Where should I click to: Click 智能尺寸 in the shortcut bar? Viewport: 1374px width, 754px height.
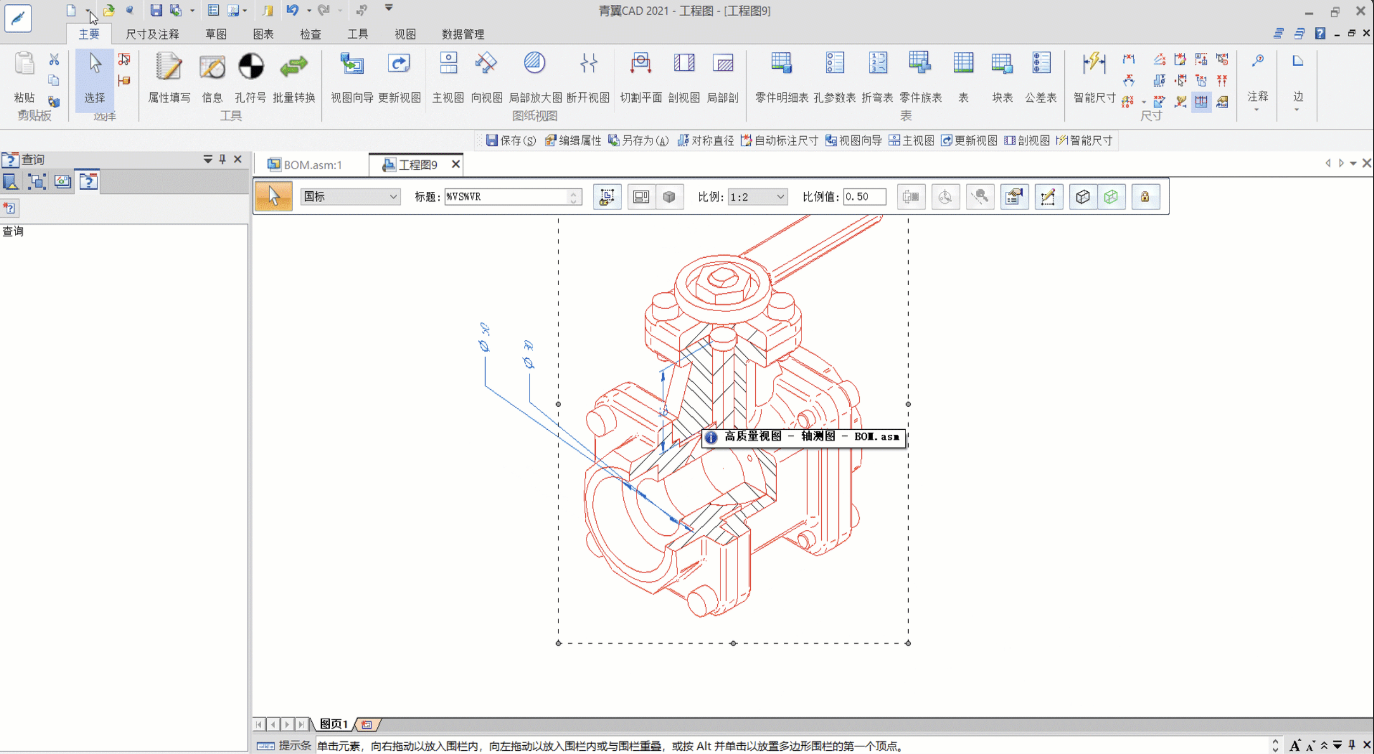[1085, 140]
